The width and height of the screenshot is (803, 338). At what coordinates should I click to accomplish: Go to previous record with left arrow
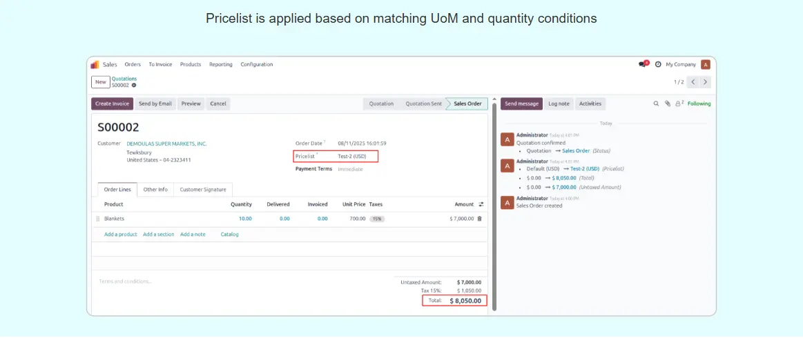[692, 82]
